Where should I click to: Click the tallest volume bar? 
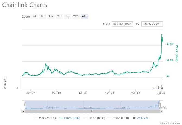pyautogui.click(x=162, y=84)
